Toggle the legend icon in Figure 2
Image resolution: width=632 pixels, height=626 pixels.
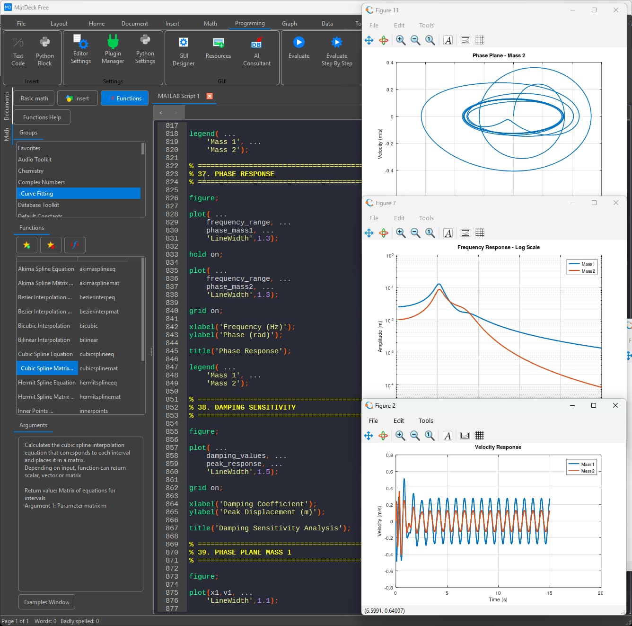pyautogui.click(x=465, y=436)
